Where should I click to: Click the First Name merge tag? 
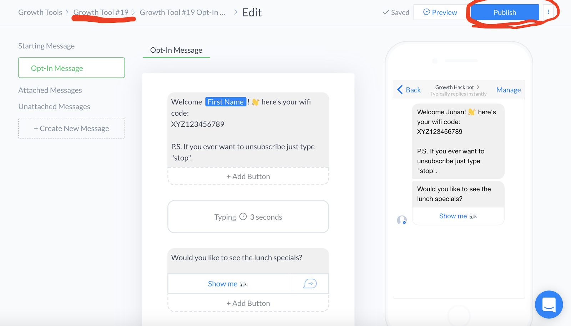[x=226, y=101]
